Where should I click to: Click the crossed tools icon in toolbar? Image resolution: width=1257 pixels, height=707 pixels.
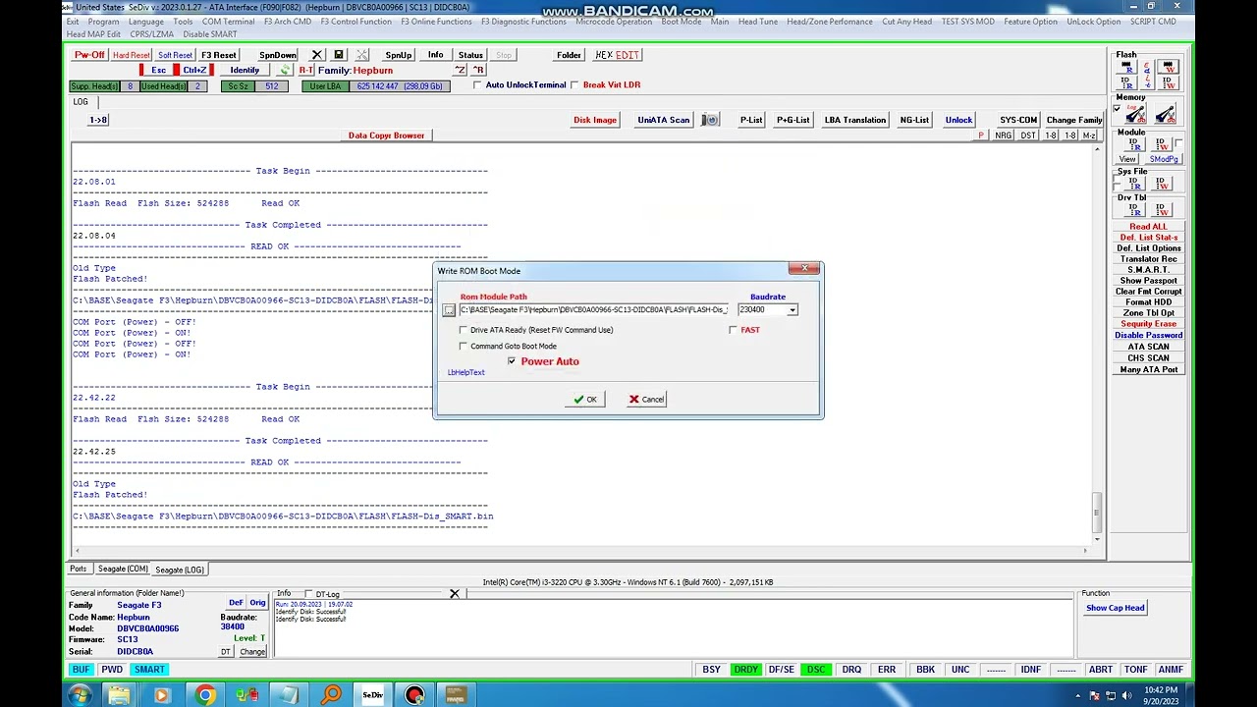pyautogui.click(x=362, y=55)
